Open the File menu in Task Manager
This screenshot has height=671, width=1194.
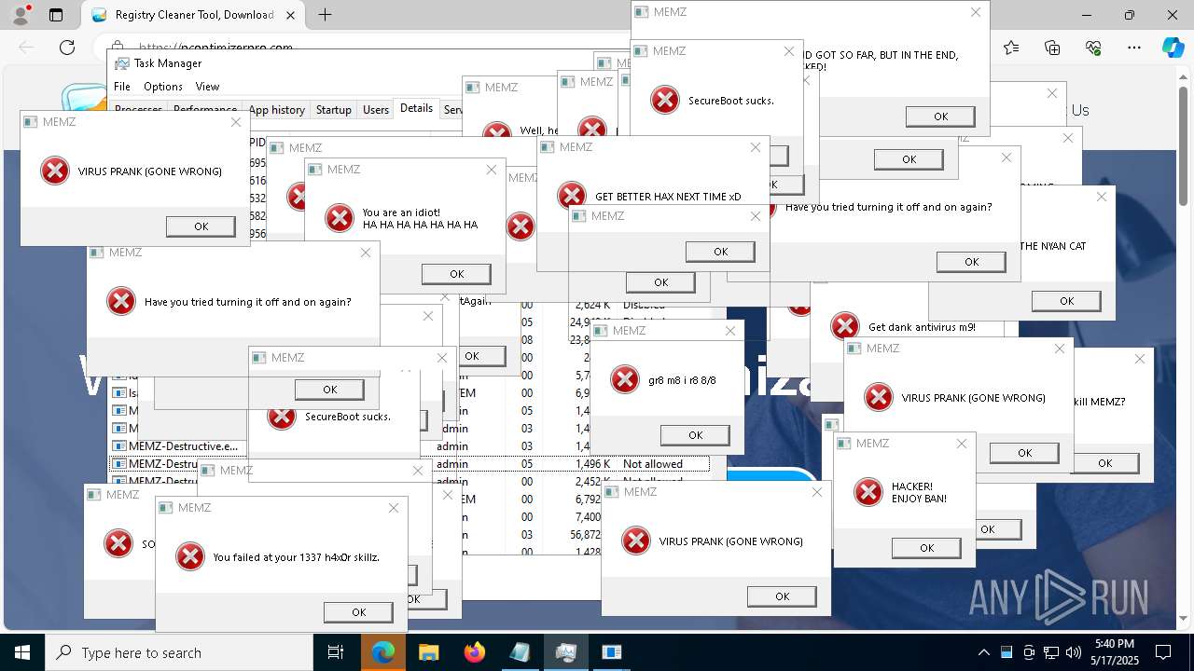pos(122,86)
